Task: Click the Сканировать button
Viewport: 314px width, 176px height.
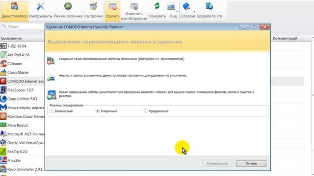Action: 217,163
